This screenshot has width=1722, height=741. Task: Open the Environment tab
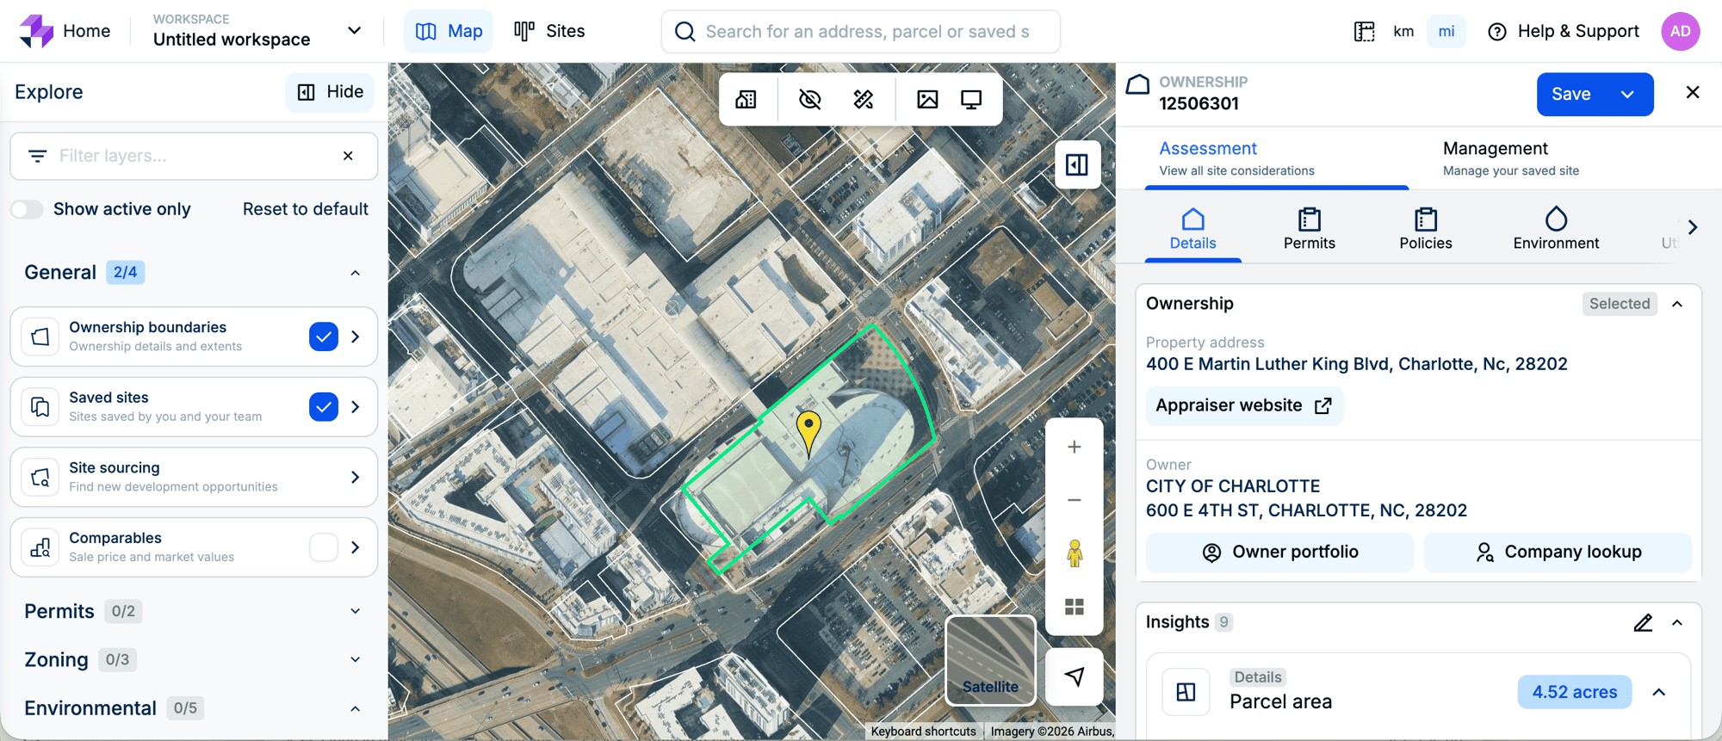tap(1555, 229)
